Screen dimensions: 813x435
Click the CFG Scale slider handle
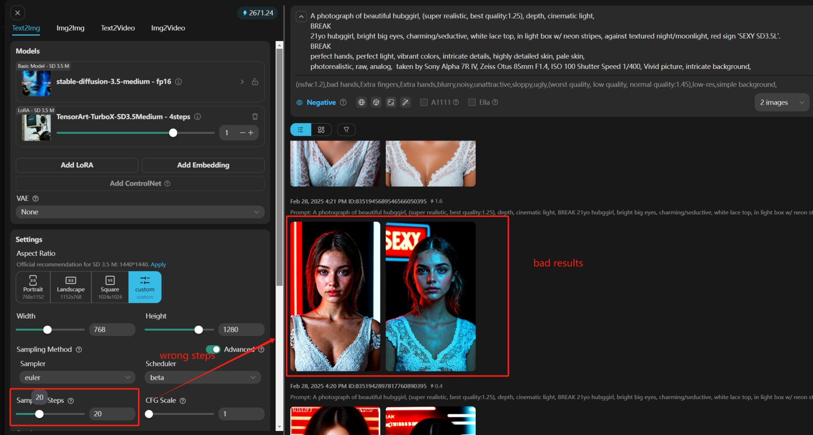(x=149, y=414)
